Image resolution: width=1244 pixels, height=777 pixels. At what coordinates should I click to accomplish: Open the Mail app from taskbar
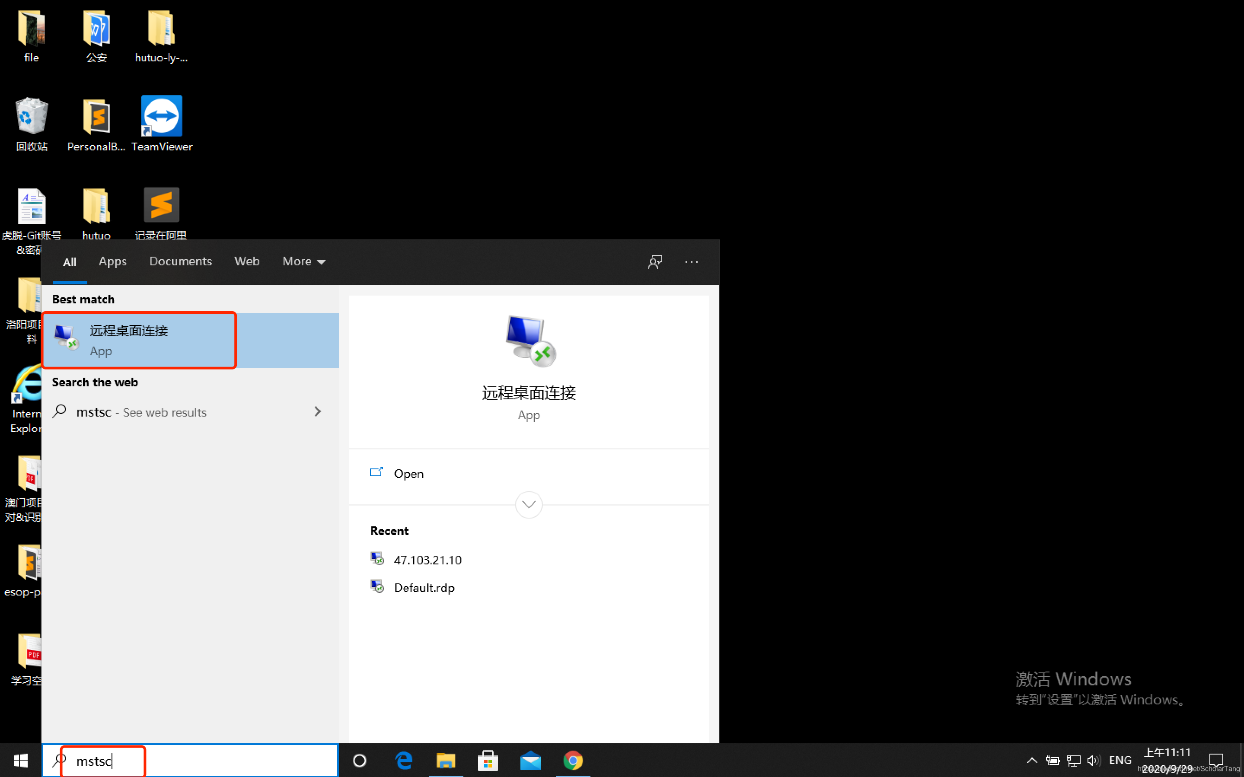point(530,760)
